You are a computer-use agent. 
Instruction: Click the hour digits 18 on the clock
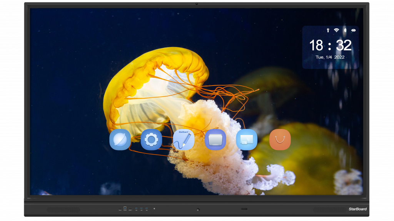point(316,45)
